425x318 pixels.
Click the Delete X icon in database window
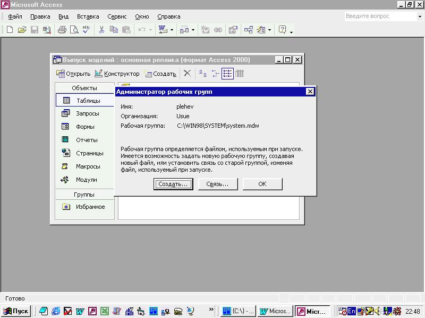(187, 73)
